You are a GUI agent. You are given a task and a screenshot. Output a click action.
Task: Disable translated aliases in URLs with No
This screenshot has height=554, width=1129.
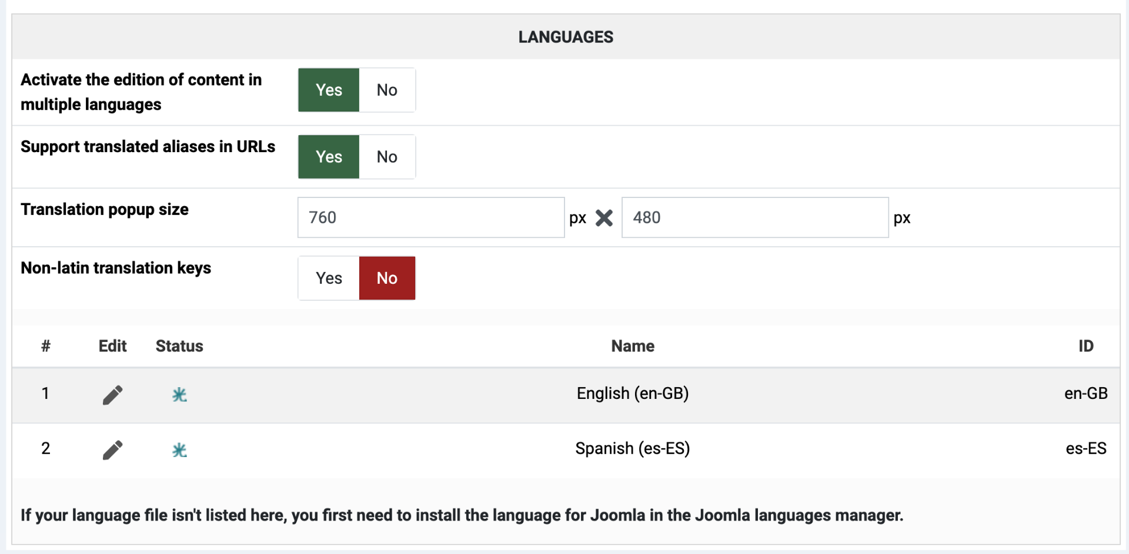click(x=387, y=157)
